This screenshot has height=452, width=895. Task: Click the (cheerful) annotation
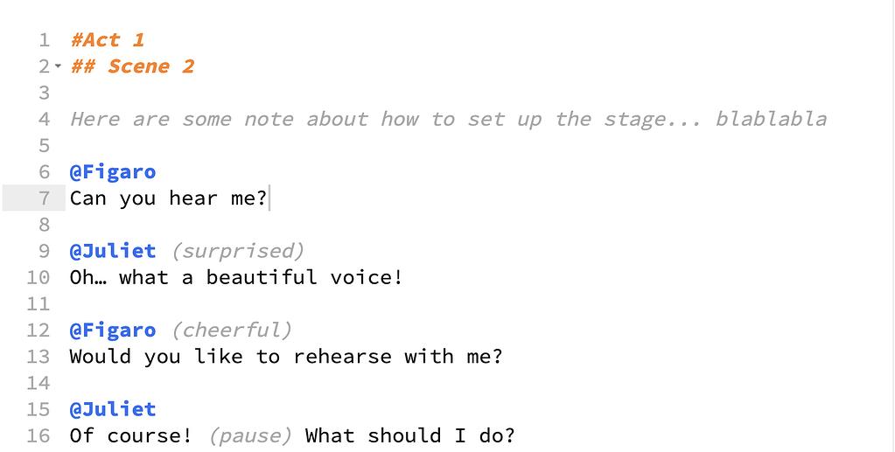click(231, 330)
